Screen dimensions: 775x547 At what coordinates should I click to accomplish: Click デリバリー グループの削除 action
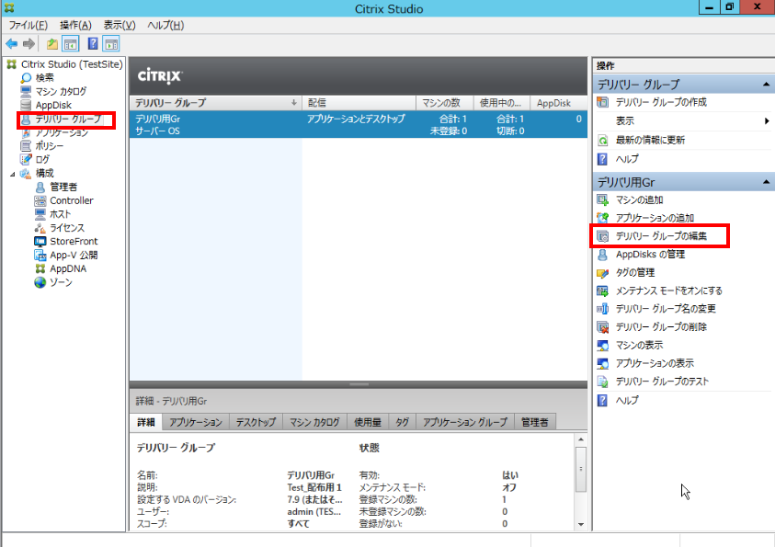[x=661, y=327]
